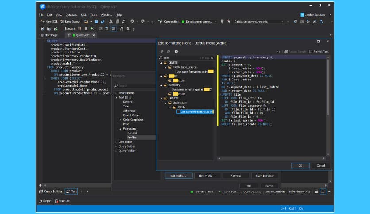Click the collapse all icon in profile dialog
This screenshot has width=370, height=214.
point(169,51)
